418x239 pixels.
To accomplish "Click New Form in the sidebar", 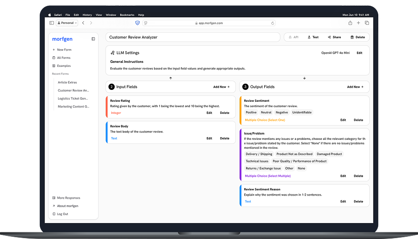I will [62, 50].
